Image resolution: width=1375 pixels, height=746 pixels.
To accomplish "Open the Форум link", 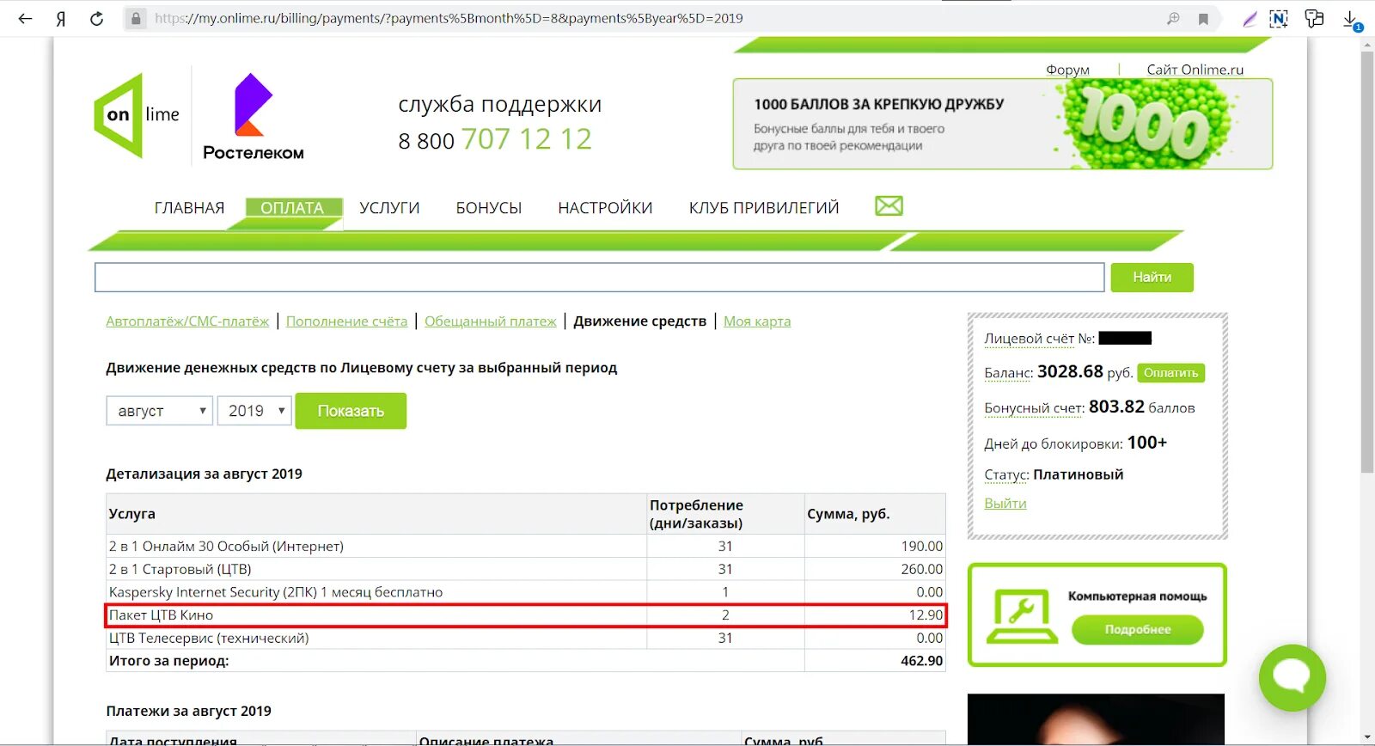I will tap(1067, 70).
